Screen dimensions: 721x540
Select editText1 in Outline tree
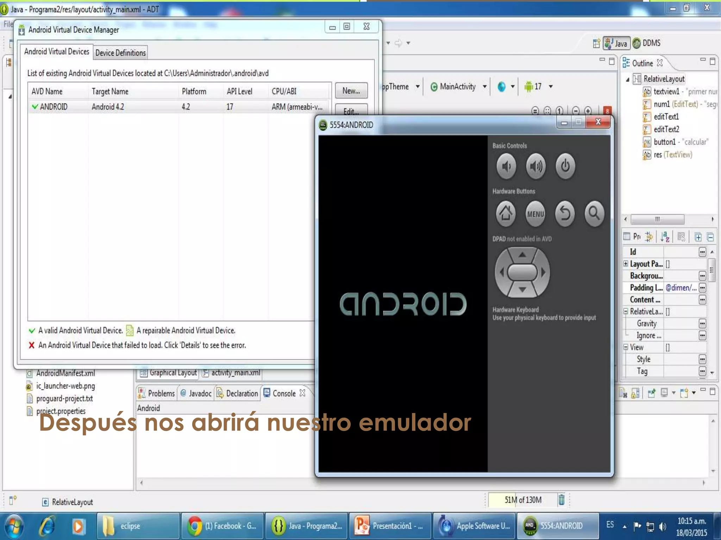click(666, 117)
